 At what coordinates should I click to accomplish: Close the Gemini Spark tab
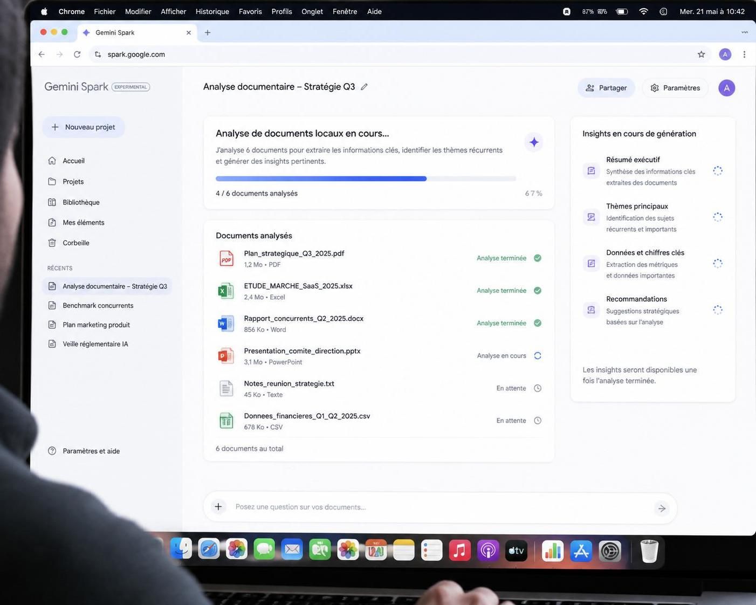(188, 33)
